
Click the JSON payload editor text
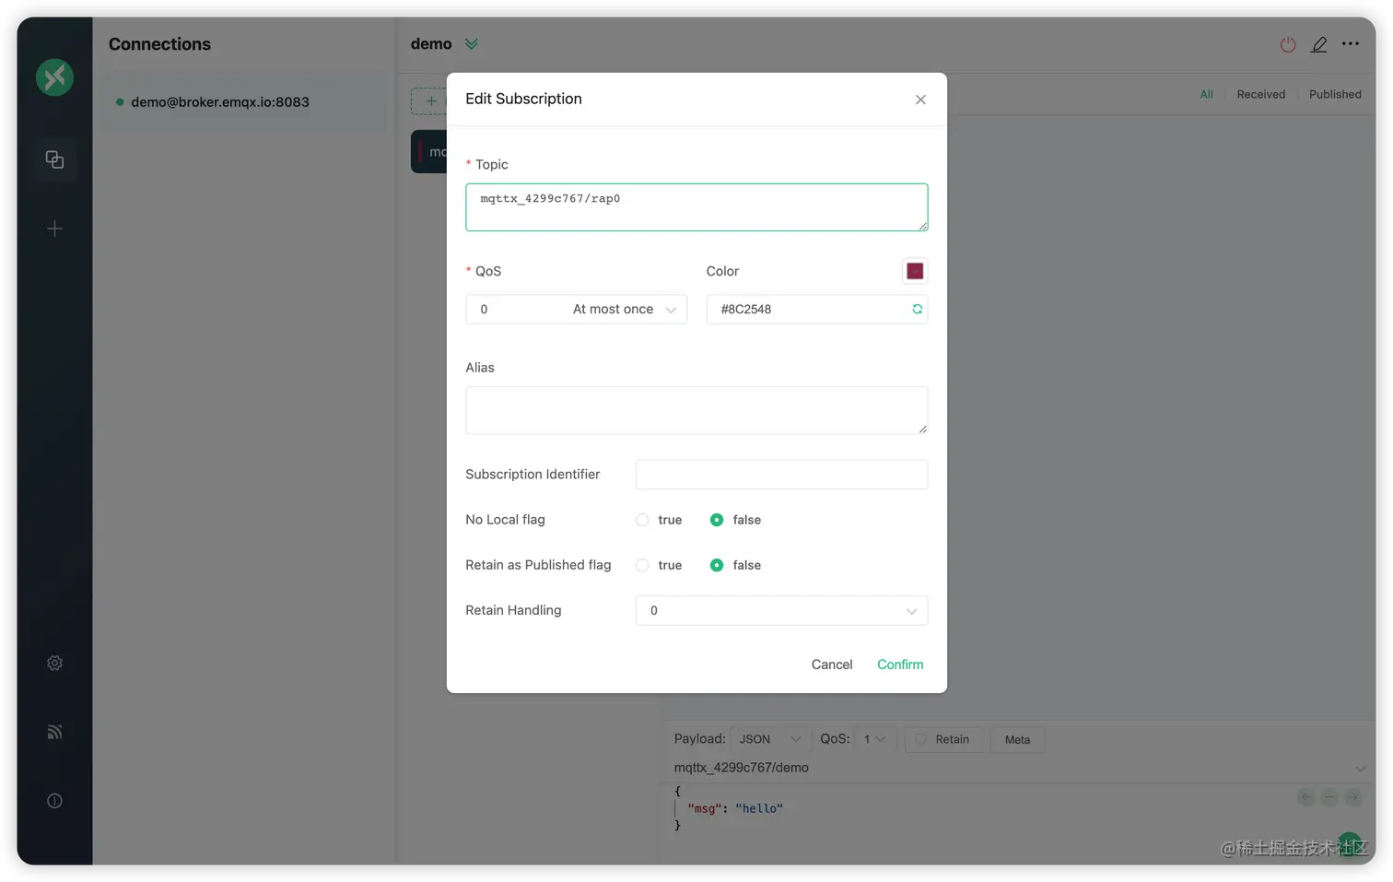pos(729,808)
